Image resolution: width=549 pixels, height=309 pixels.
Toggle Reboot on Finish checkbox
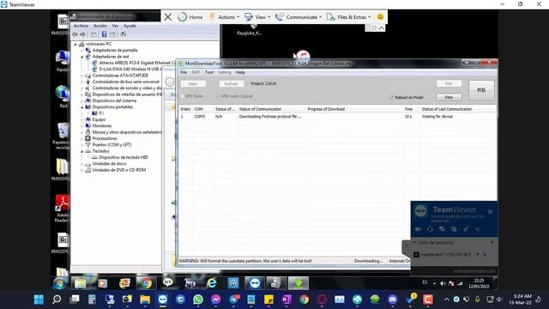click(x=393, y=98)
